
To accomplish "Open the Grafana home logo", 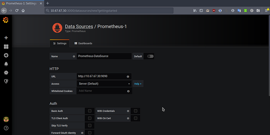I will pyautogui.click(x=6, y=20).
